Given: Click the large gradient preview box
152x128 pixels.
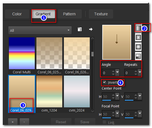Looking at the screenshot, I should (x=117, y=42).
